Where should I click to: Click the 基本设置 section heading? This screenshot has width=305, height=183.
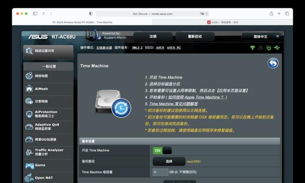click(88, 141)
